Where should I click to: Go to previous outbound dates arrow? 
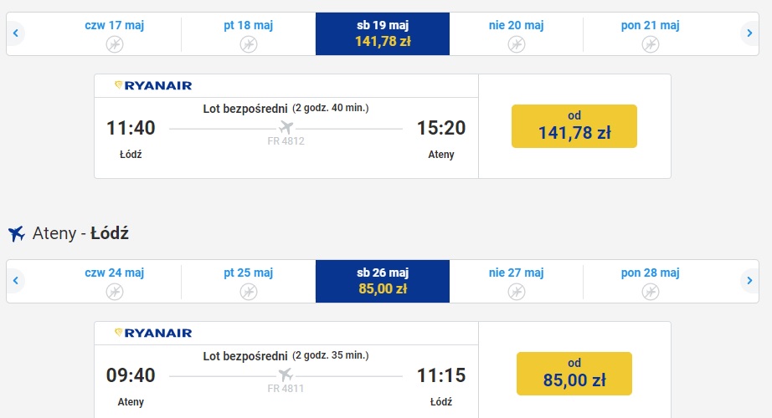(x=16, y=33)
